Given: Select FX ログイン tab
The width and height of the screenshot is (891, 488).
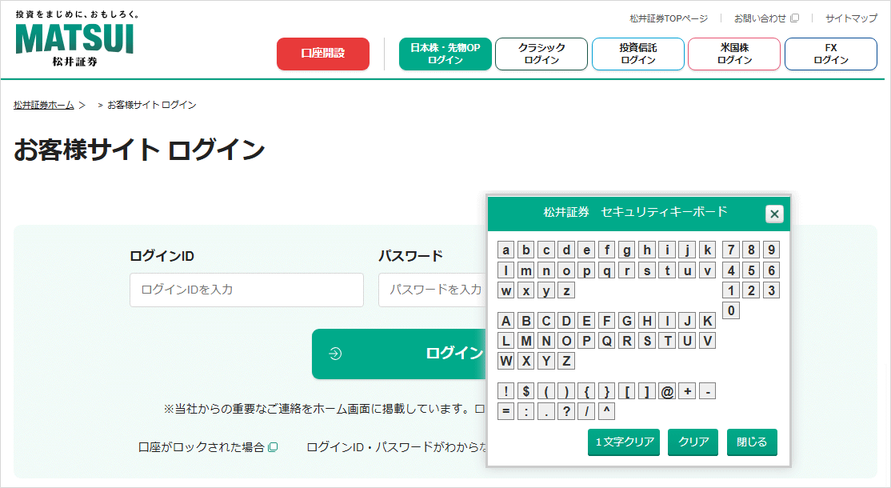Looking at the screenshot, I should pos(831,54).
